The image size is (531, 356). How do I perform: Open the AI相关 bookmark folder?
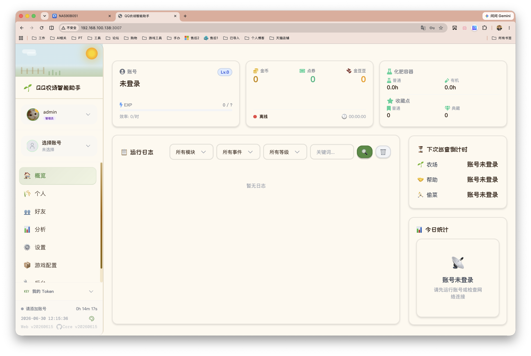[58, 38]
